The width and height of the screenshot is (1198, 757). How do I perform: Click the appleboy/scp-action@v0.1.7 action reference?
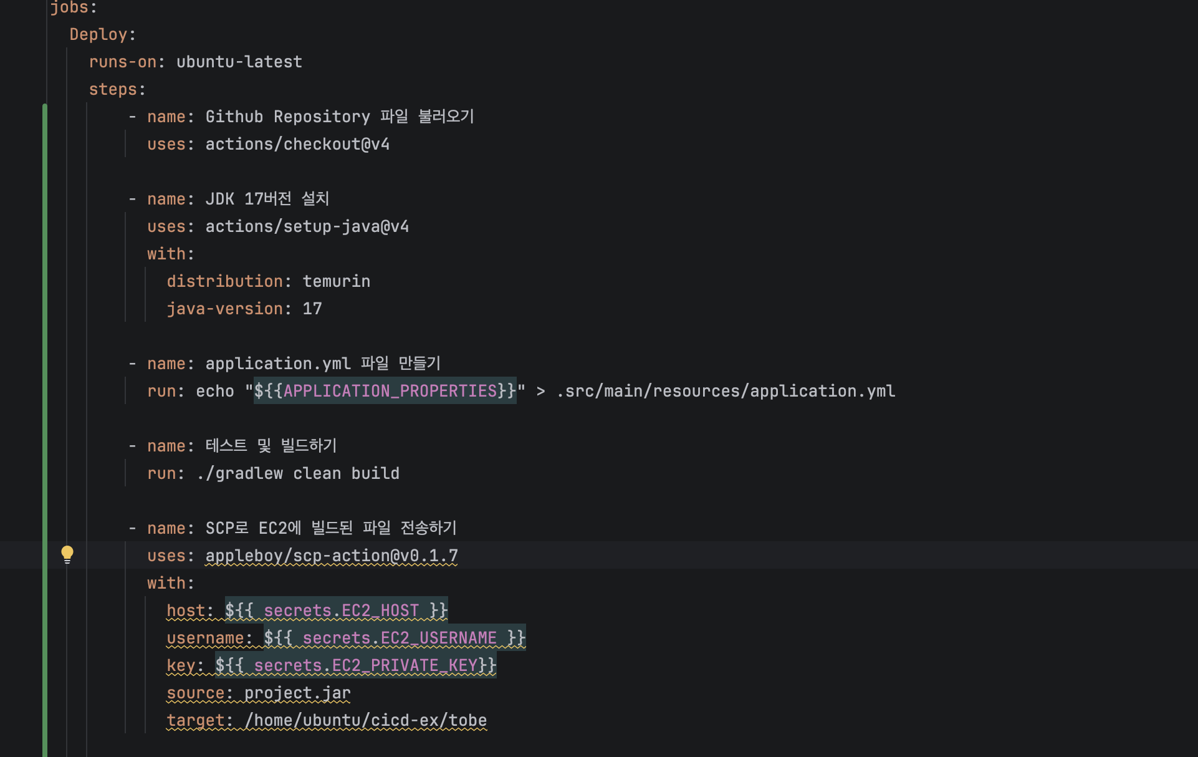[x=332, y=556]
